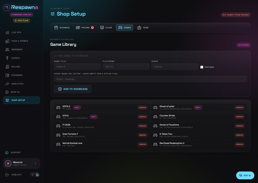The width and height of the screenshot is (258, 183).
Task: Remove DOTA 2 from showcase
Action: pos(142,108)
